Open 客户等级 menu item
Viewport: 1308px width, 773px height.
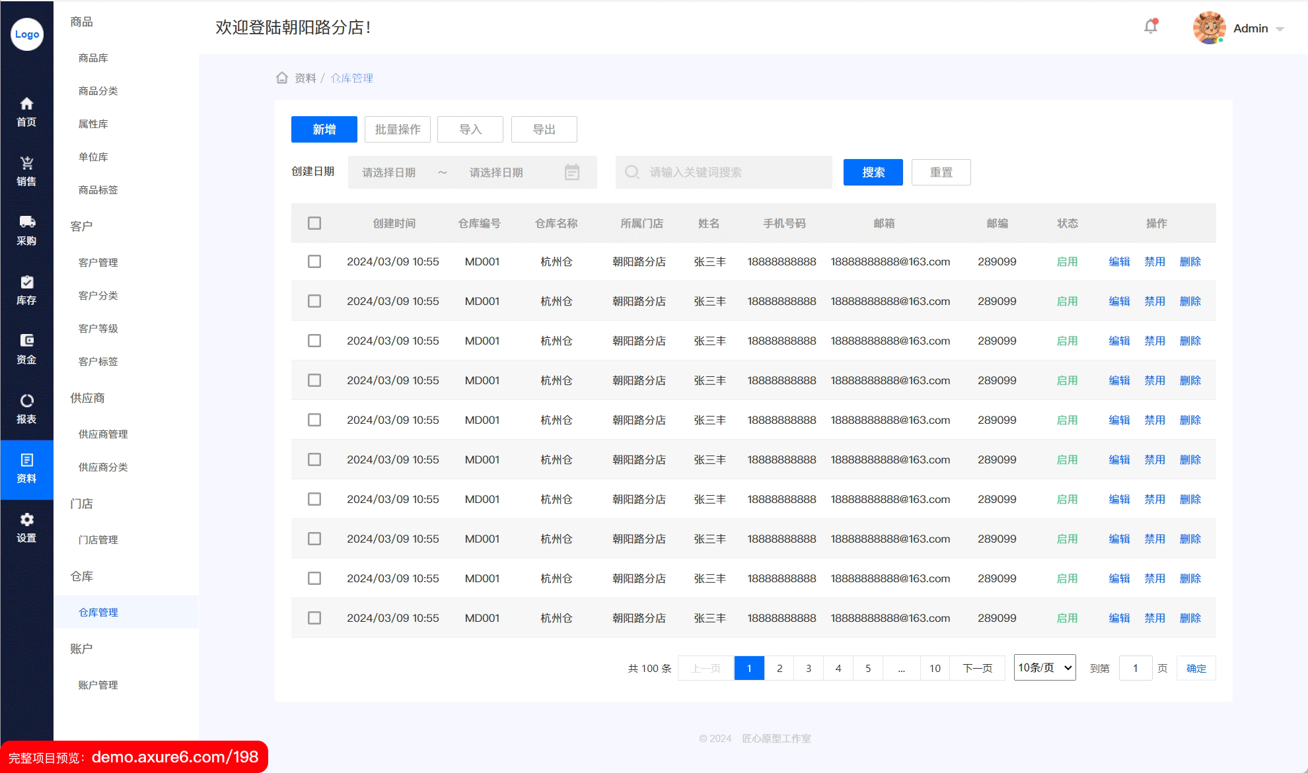click(x=98, y=329)
